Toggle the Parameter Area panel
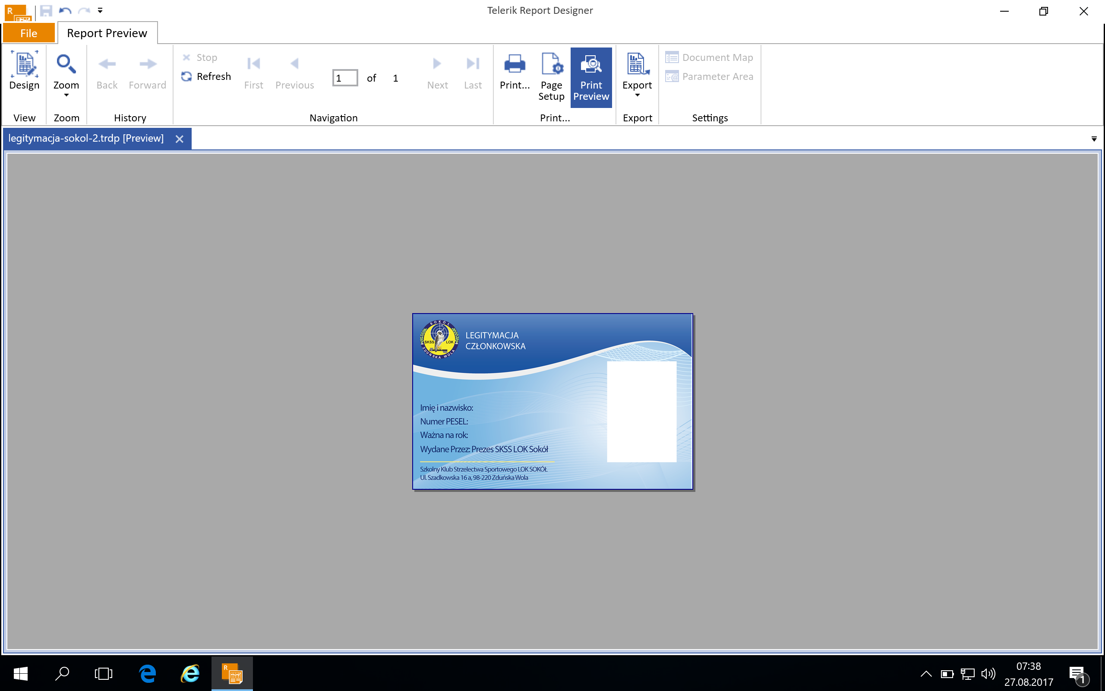 click(709, 76)
